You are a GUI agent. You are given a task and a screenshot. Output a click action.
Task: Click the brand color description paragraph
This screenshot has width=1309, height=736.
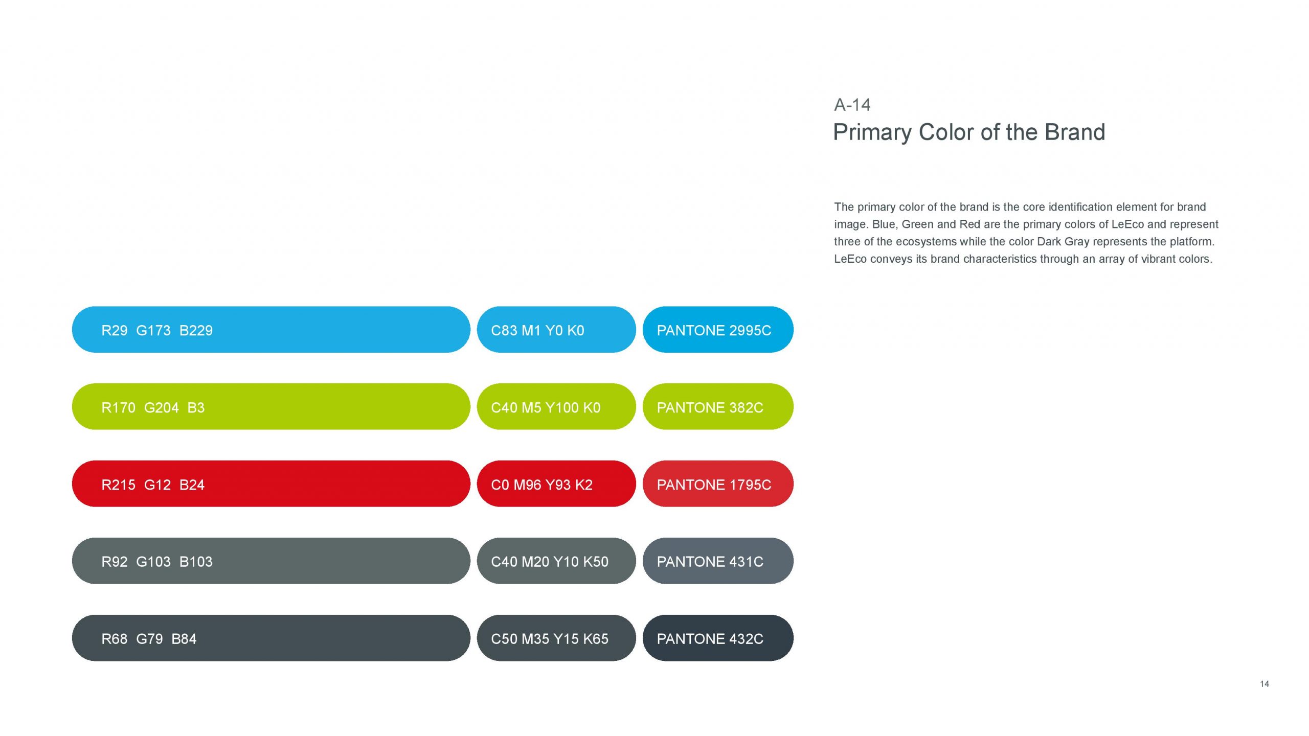[x=1025, y=233]
